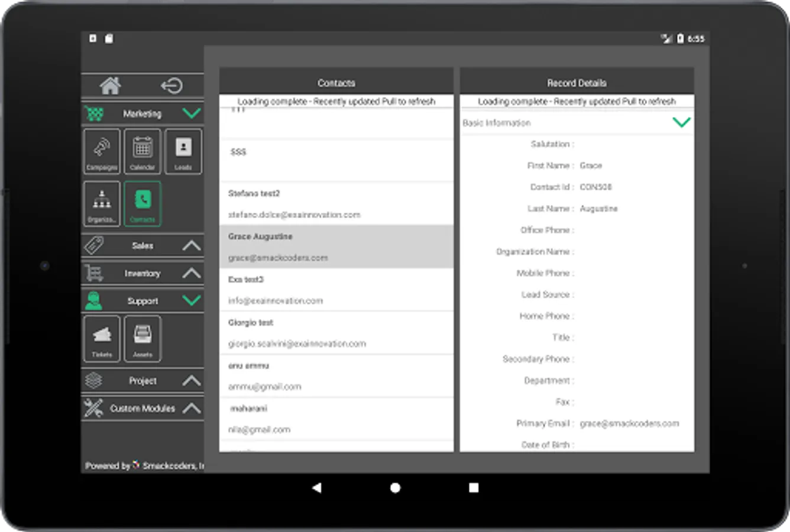Viewport: 790px width, 532px height.
Task: Tap the Android home button
Action: 396,488
